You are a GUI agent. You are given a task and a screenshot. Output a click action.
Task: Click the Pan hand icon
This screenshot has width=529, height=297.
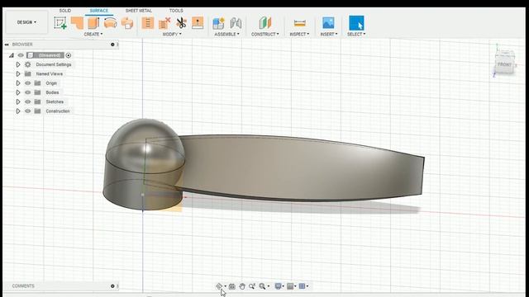(242, 286)
